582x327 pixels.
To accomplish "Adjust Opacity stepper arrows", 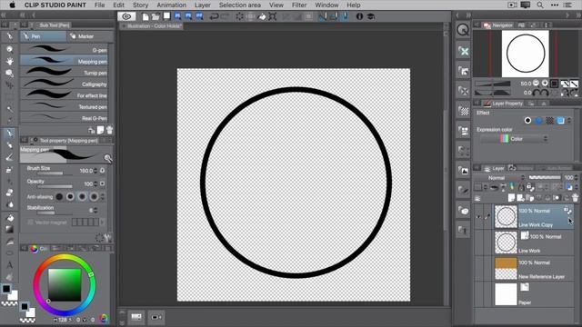I will pyautogui.click(x=95, y=183).
